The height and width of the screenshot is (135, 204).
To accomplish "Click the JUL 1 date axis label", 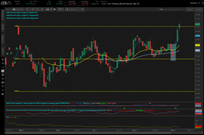I will point(94,130).
